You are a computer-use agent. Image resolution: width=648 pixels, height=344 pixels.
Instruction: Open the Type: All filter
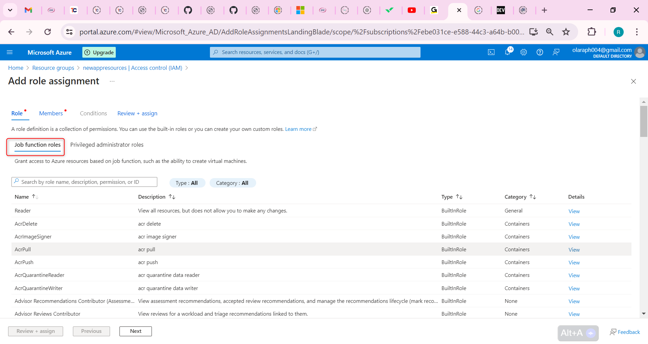tap(187, 183)
